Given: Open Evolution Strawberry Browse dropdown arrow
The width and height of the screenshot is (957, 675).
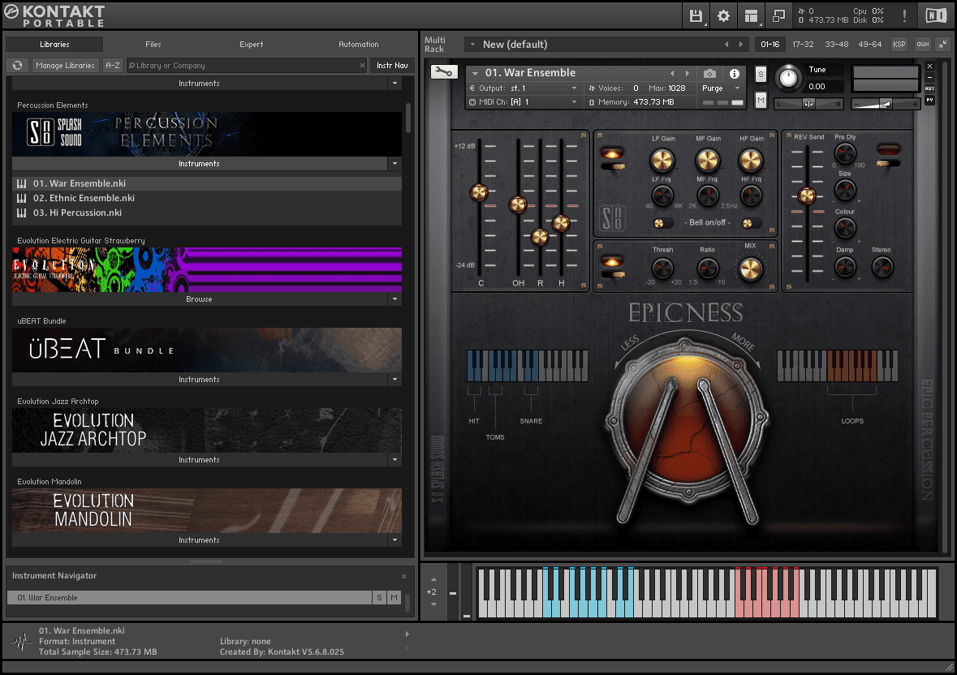Looking at the screenshot, I should tap(394, 299).
